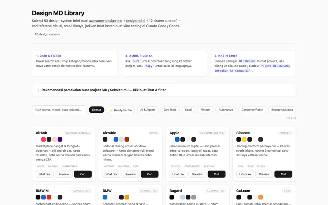This screenshot has height=205, width=328.
Task: Open Preview for Binance card
Action: (x=264, y=174)
